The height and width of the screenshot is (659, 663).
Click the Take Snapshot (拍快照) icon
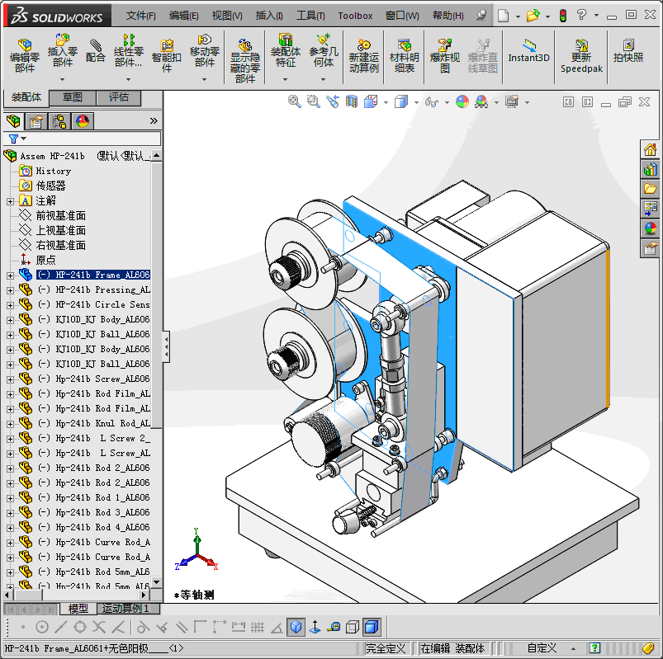tap(628, 51)
